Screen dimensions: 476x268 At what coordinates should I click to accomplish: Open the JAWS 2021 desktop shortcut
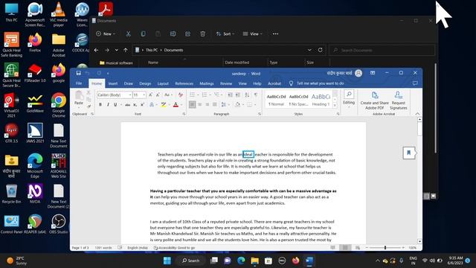[35, 133]
